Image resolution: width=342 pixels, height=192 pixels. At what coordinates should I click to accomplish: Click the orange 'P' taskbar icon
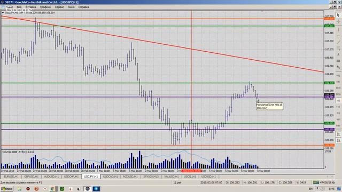tap(36, 189)
